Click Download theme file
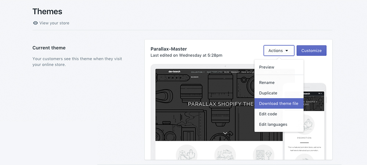This screenshot has width=367, height=165. pyautogui.click(x=279, y=103)
